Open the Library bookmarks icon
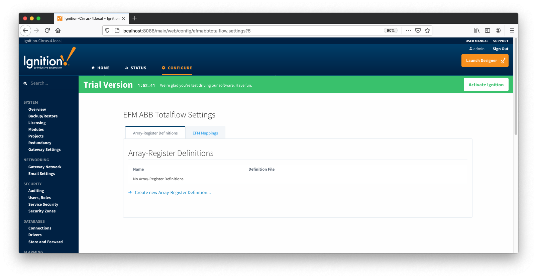 (477, 30)
